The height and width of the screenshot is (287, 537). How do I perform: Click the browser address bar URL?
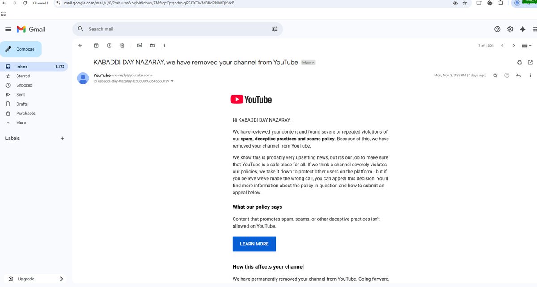click(x=149, y=3)
